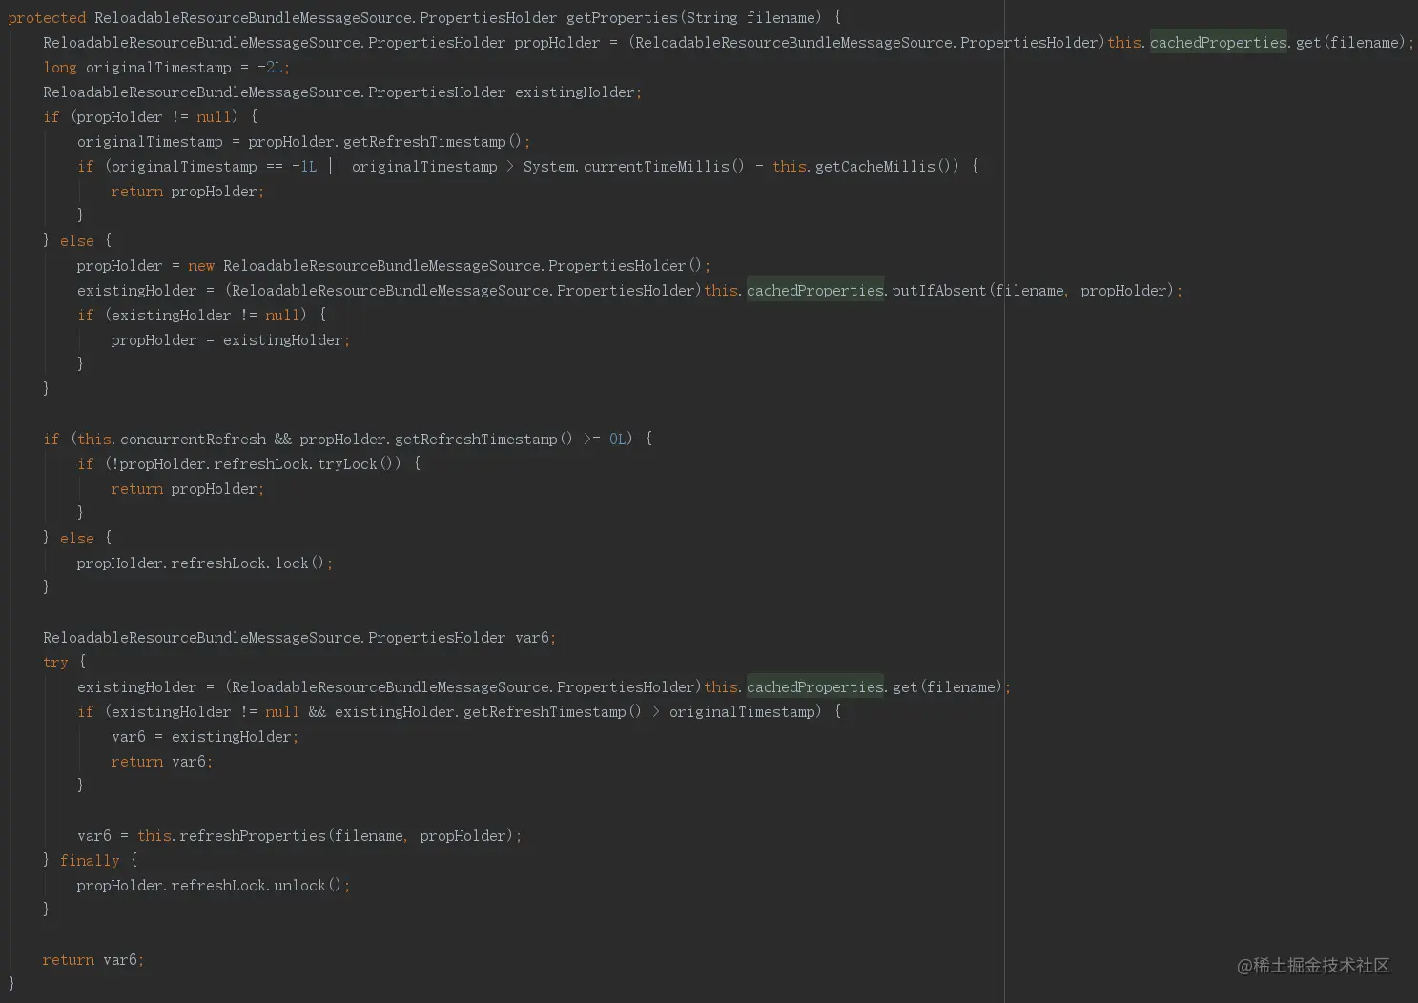1418x1003 pixels.
Task: Click the 'PropertiesHolder existingHolder;' declaration
Action: (x=504, y=92)
